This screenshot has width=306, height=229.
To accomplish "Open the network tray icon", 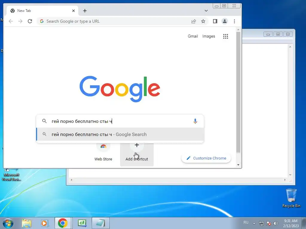I will [261, 223].
